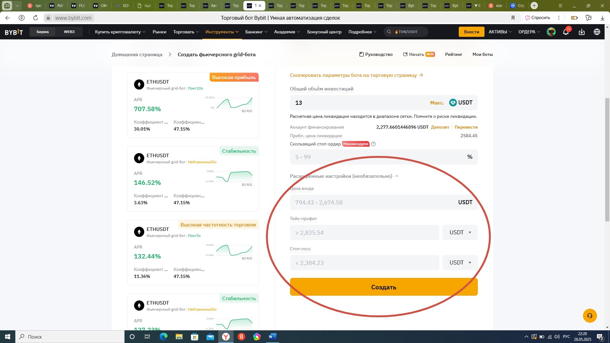This screenshot has width=610, height=343.
Task: Switch to Биржа mode
Action: [43, 32]
